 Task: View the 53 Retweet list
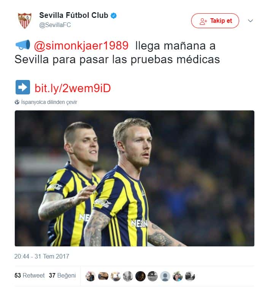pyautogui.click(x=29, y=275)
